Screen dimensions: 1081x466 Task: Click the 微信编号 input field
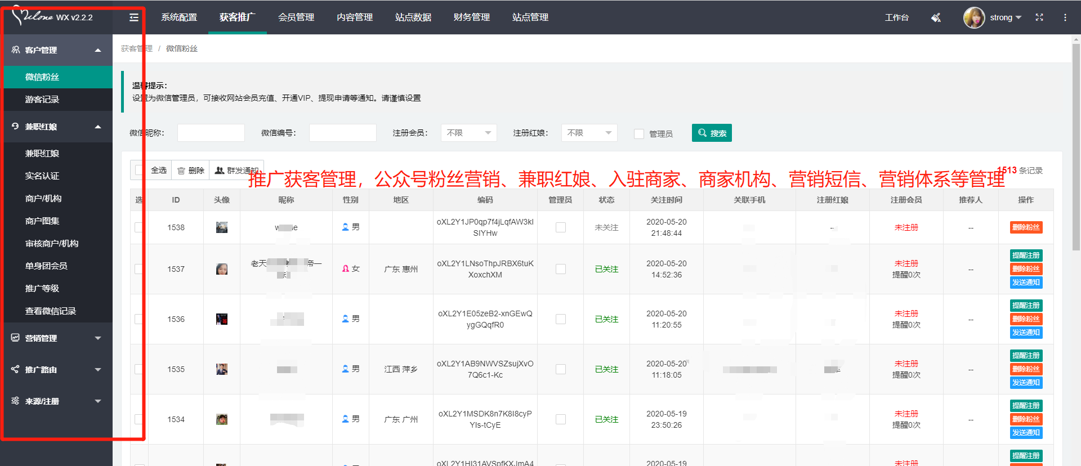click(x=343, y=133)
